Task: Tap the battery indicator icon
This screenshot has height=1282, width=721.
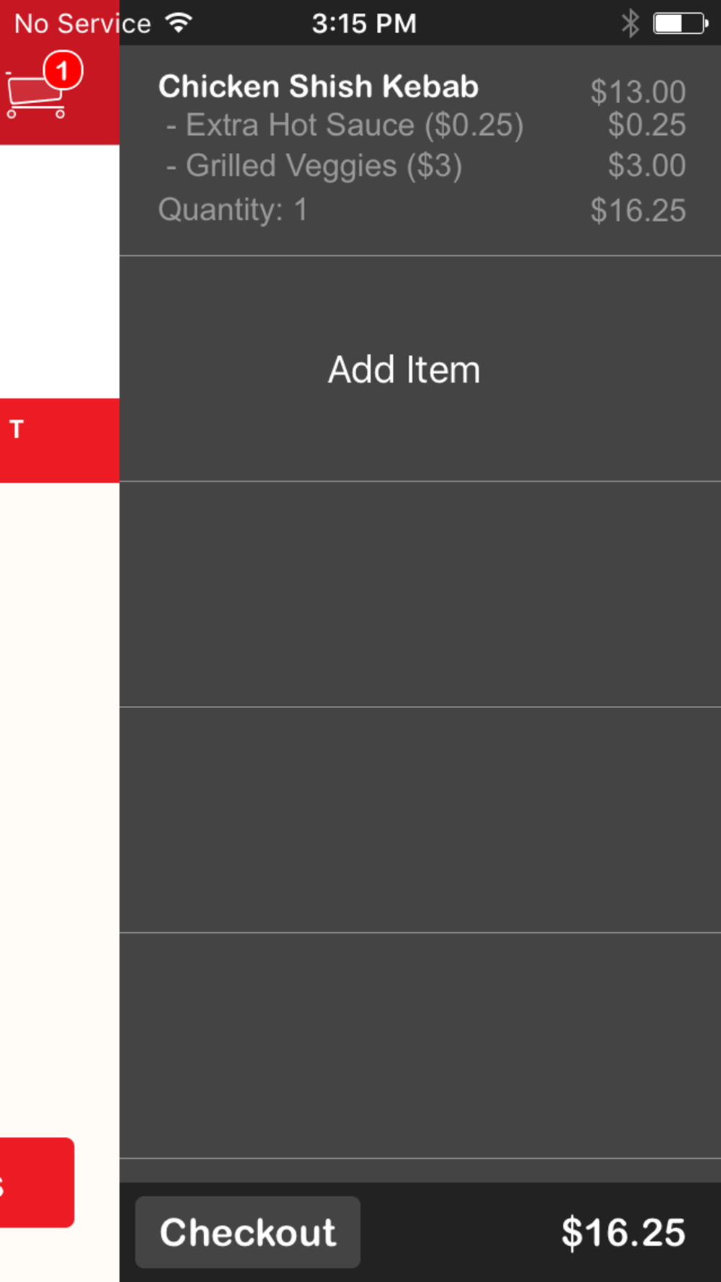Action: tap(681, 23)
